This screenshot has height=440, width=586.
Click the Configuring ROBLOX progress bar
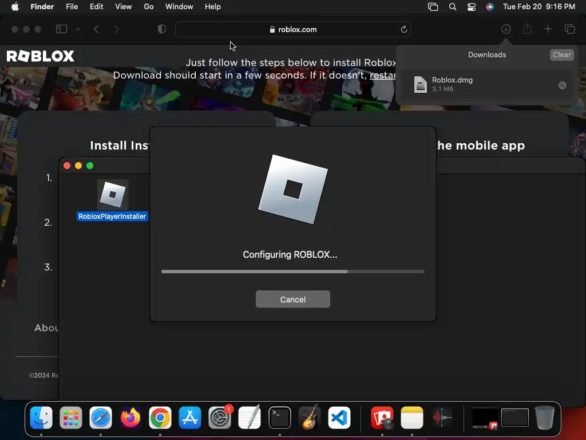pos(292,272)
